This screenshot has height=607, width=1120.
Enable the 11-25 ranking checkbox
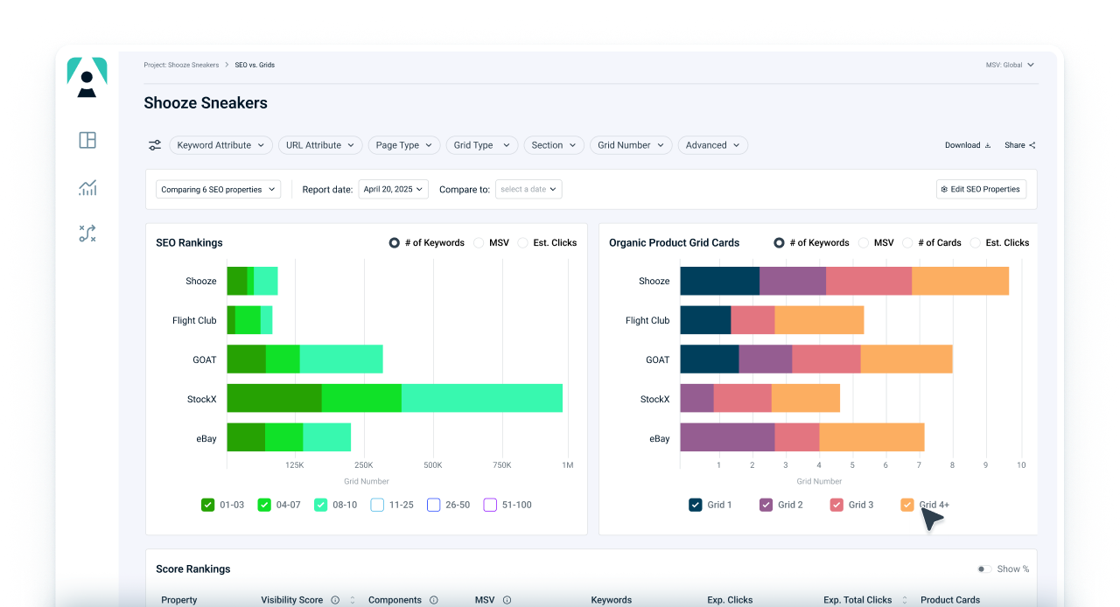[x=377, y=505]
